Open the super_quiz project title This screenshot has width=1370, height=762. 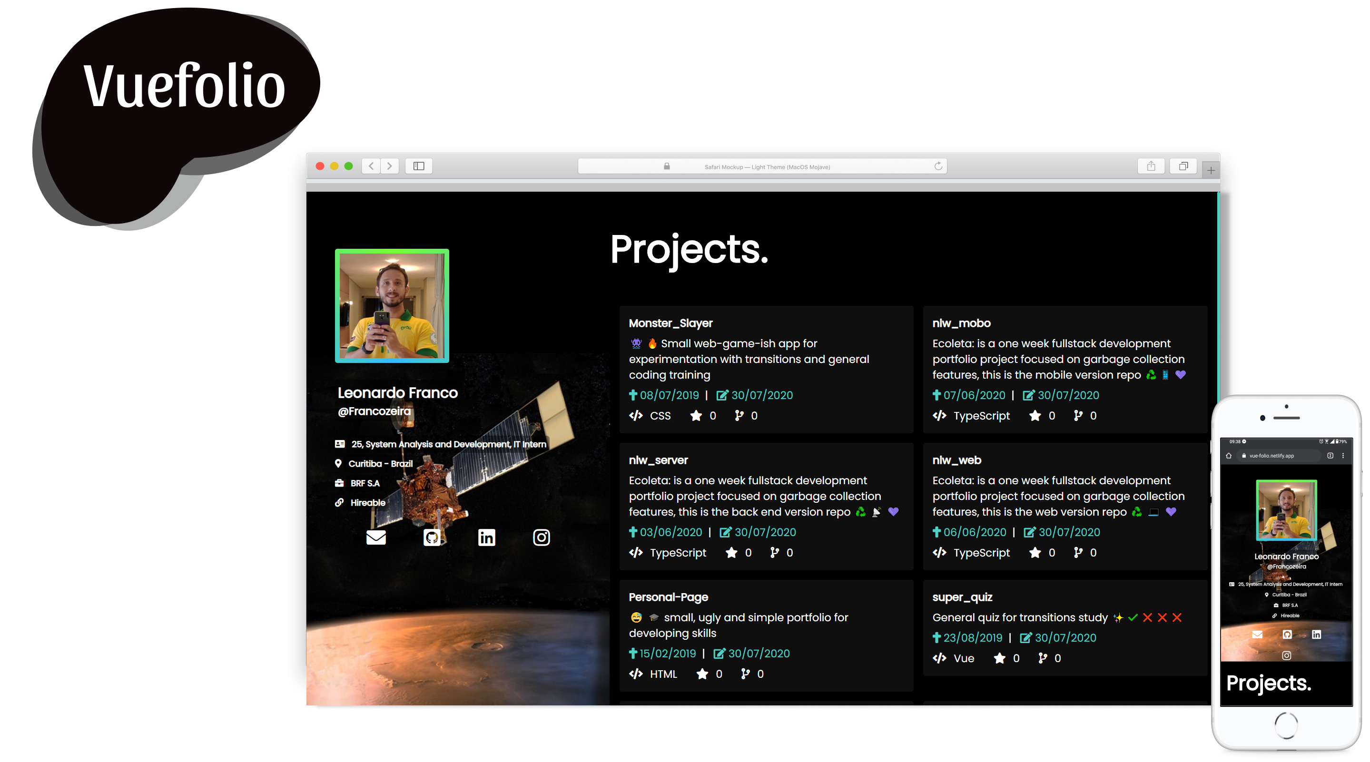click(x=962, y=596)
